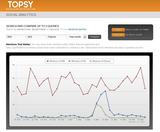Share these results on Twitter
This screenshot has width=160, height=132.
(118, 30)
